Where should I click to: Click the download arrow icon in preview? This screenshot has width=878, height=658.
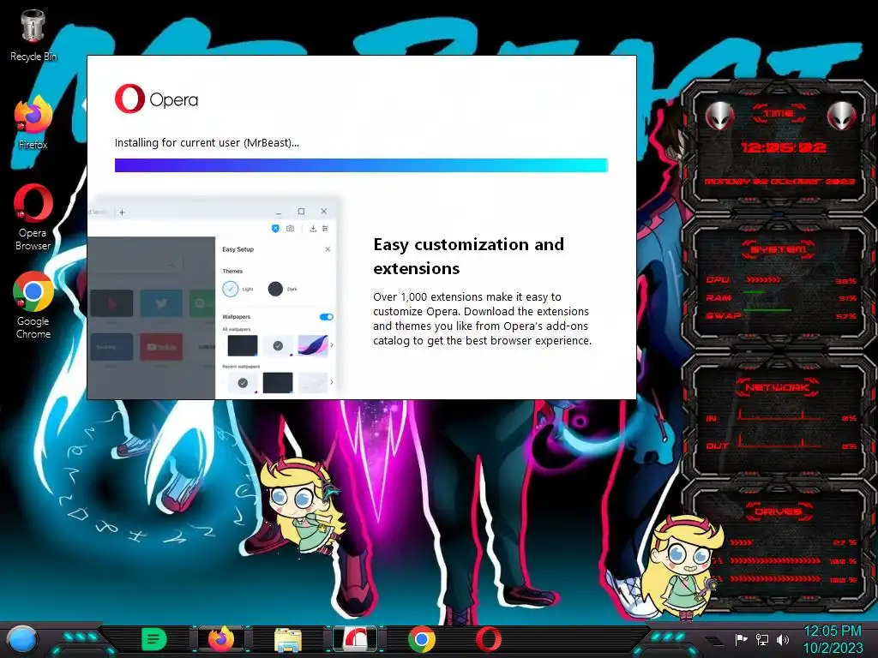tap(312, 228)
